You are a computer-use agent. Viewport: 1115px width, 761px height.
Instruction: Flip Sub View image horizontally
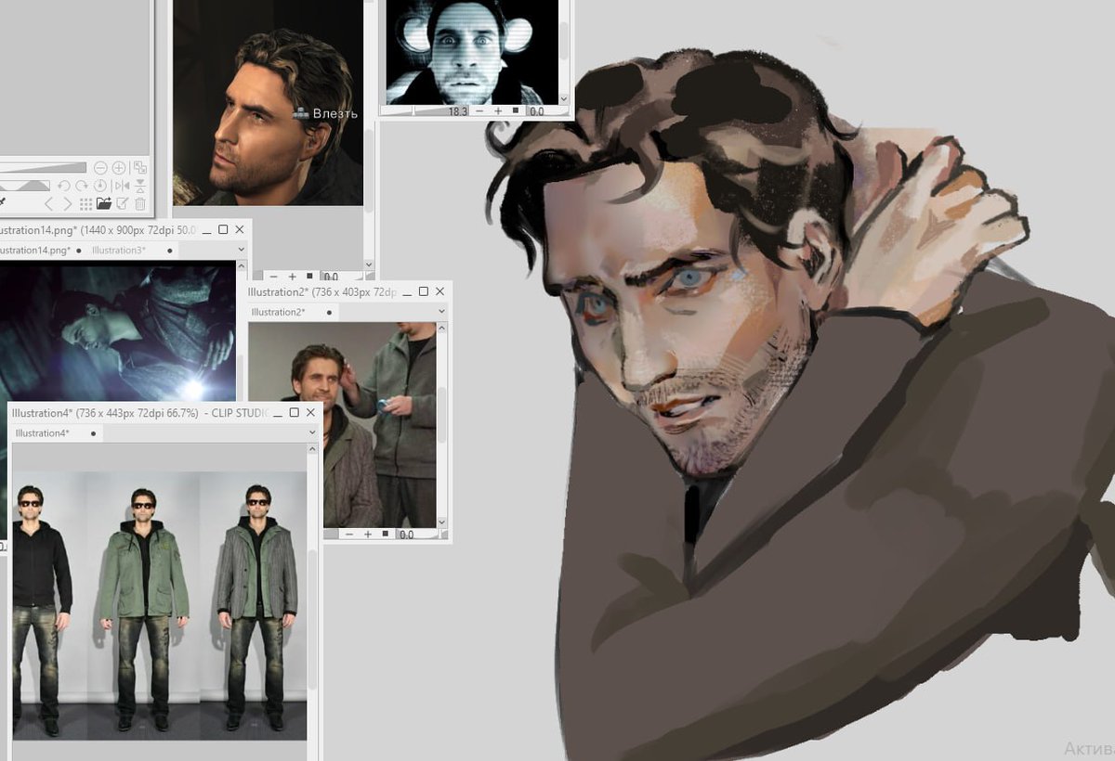123,186
